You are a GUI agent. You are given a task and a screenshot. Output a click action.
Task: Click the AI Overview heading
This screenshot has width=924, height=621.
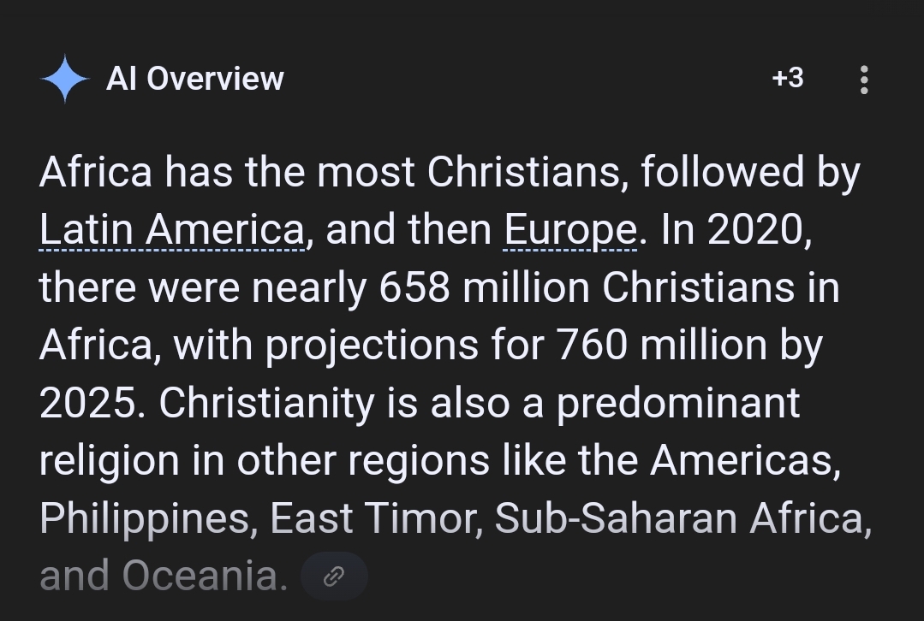click(194, 79)
